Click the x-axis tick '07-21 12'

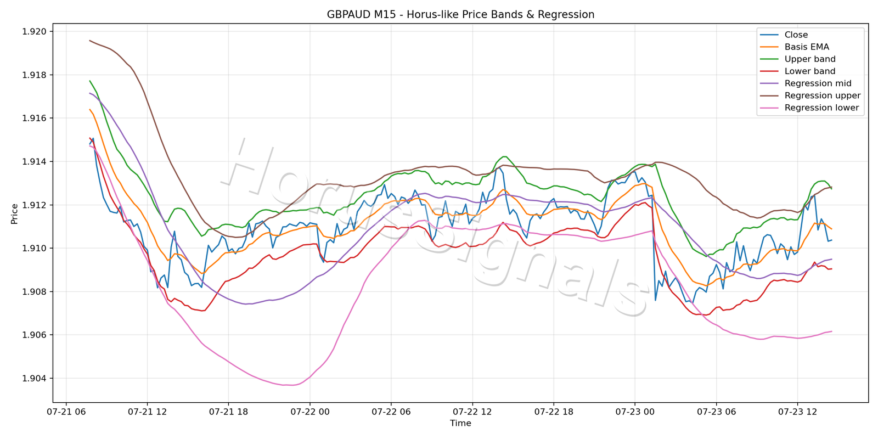tap(147, 412)
